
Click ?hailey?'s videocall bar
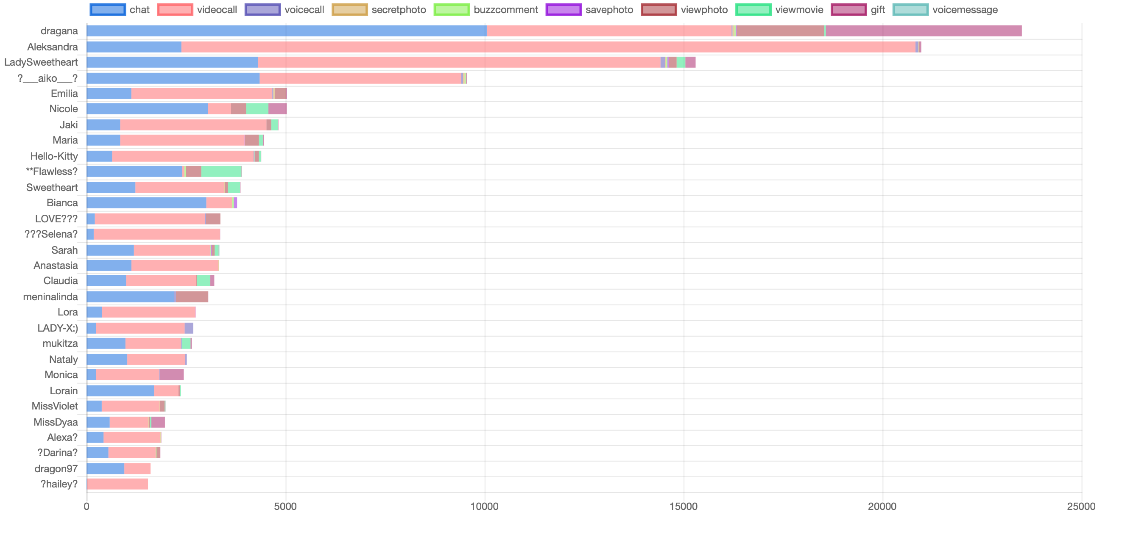point(117,484)
